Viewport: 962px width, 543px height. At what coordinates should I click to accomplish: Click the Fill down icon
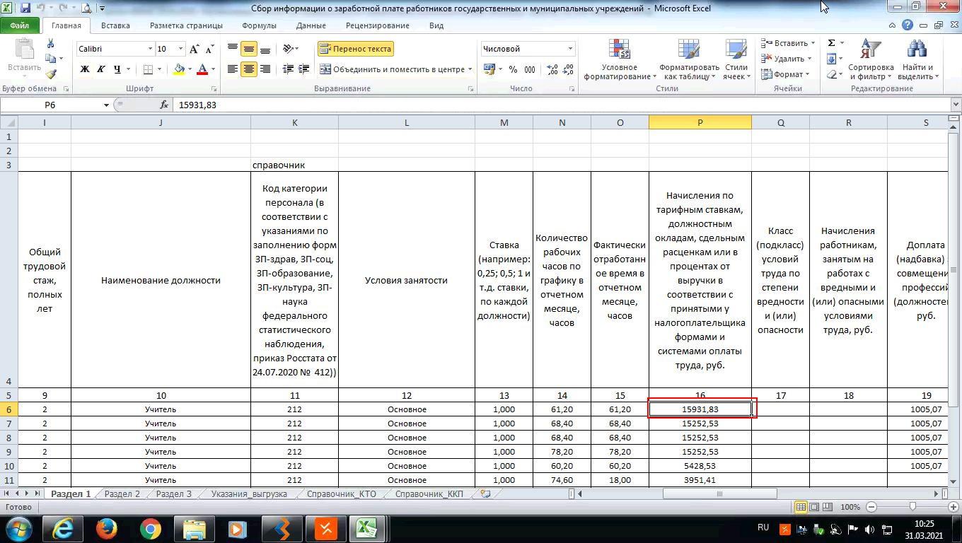tap(832, 59)
